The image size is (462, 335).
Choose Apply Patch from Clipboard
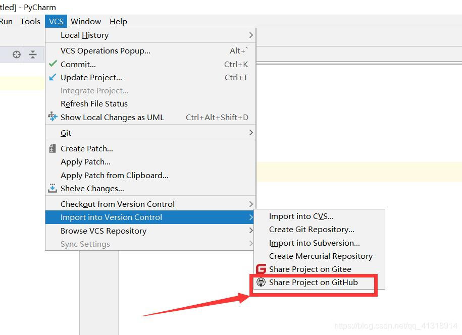pyautogui.click(x=150, y=175)
